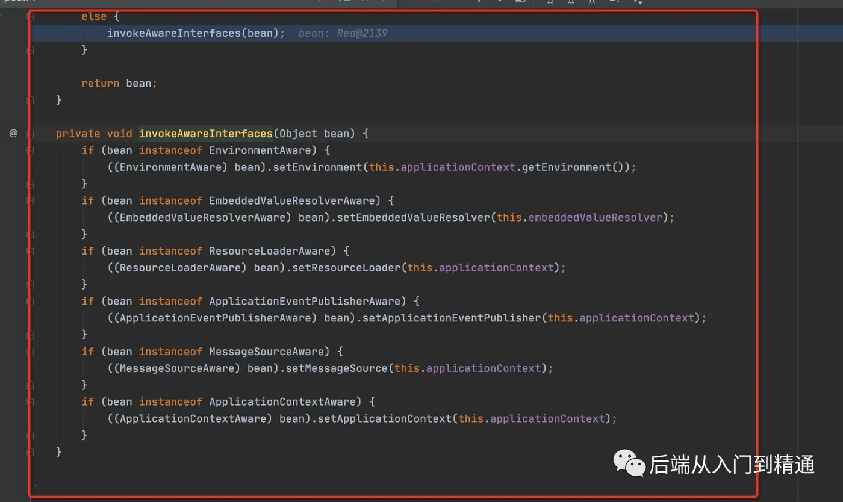
Task: Click the fold end marker of invokeAwareInterfaces method
Action: (x=31, y=451)
